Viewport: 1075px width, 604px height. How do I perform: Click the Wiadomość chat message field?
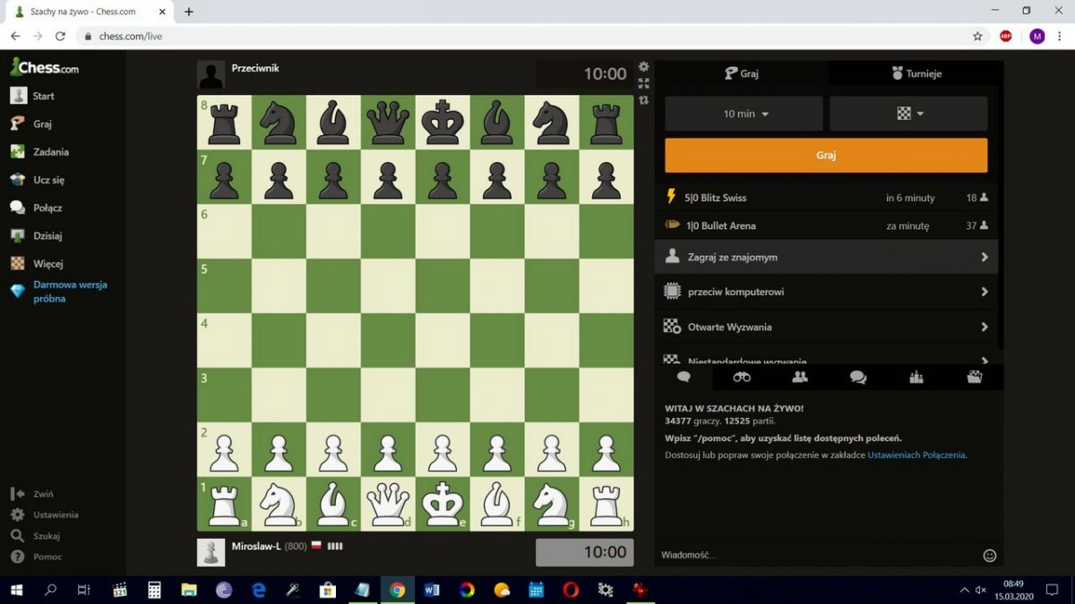click(818, 555)
